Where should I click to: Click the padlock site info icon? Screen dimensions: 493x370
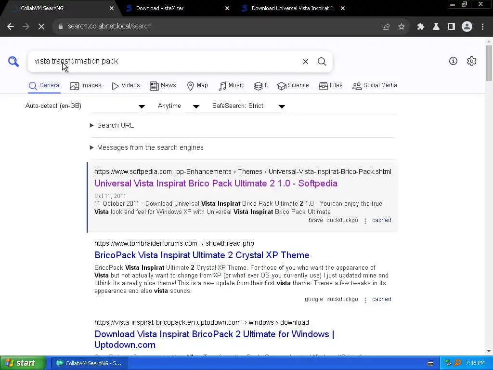pyautogui.click(x=60, y=26)
